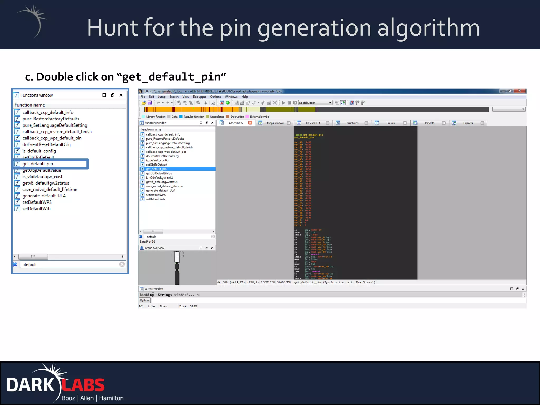This screenshot has height=405, width=540.
Task: Open the Jump menu
Action: click(162, 97)
